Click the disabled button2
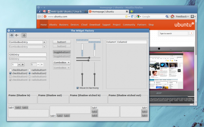Image resolution: width=204 pixels, height=127 pixels. pyautogui.click(x=62, y=46)
